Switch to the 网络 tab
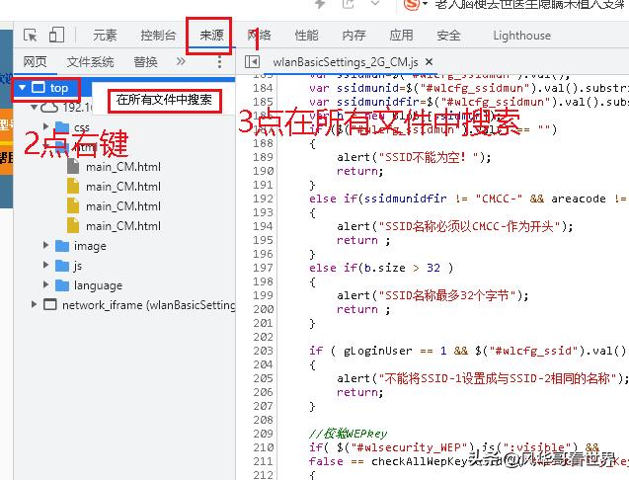This screenshot has height=480, width=629. pos(259,36)
